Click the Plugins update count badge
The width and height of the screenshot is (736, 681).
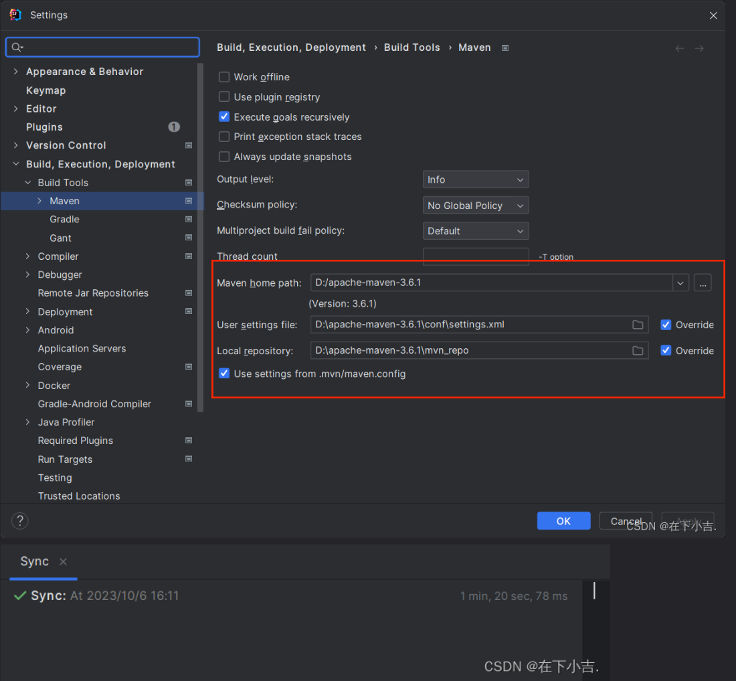[x=174, y=127]
